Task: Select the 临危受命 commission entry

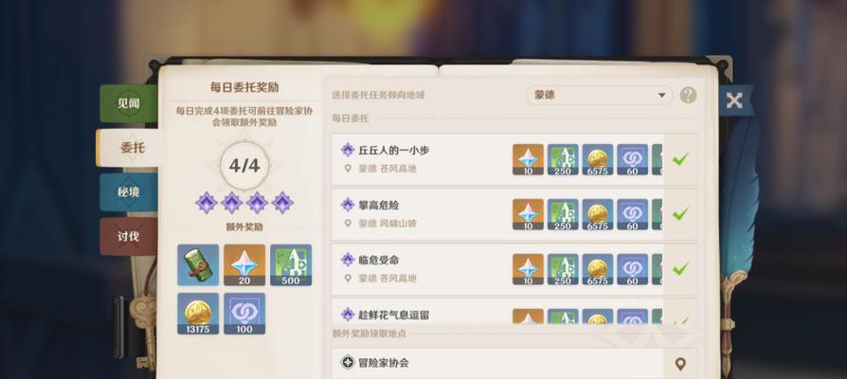Action: 514,269
